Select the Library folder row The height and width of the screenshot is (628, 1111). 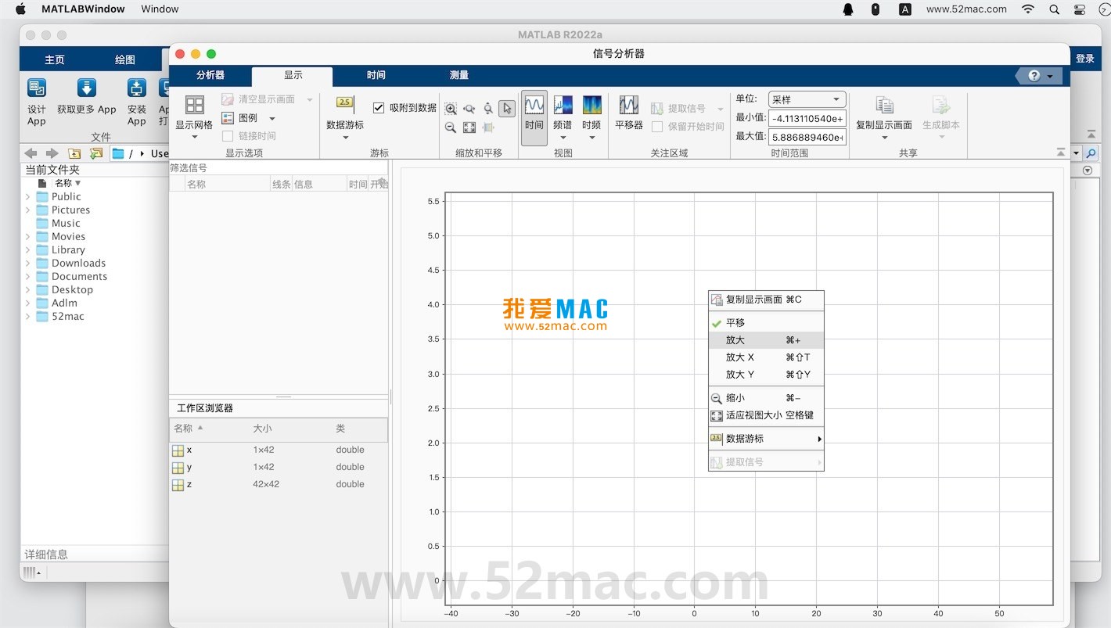95,250
